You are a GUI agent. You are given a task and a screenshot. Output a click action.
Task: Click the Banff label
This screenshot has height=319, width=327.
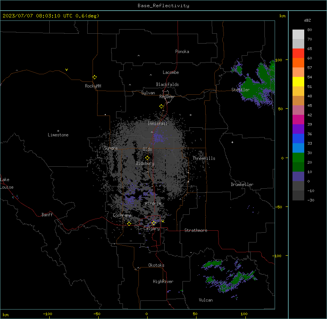[47, 215]
